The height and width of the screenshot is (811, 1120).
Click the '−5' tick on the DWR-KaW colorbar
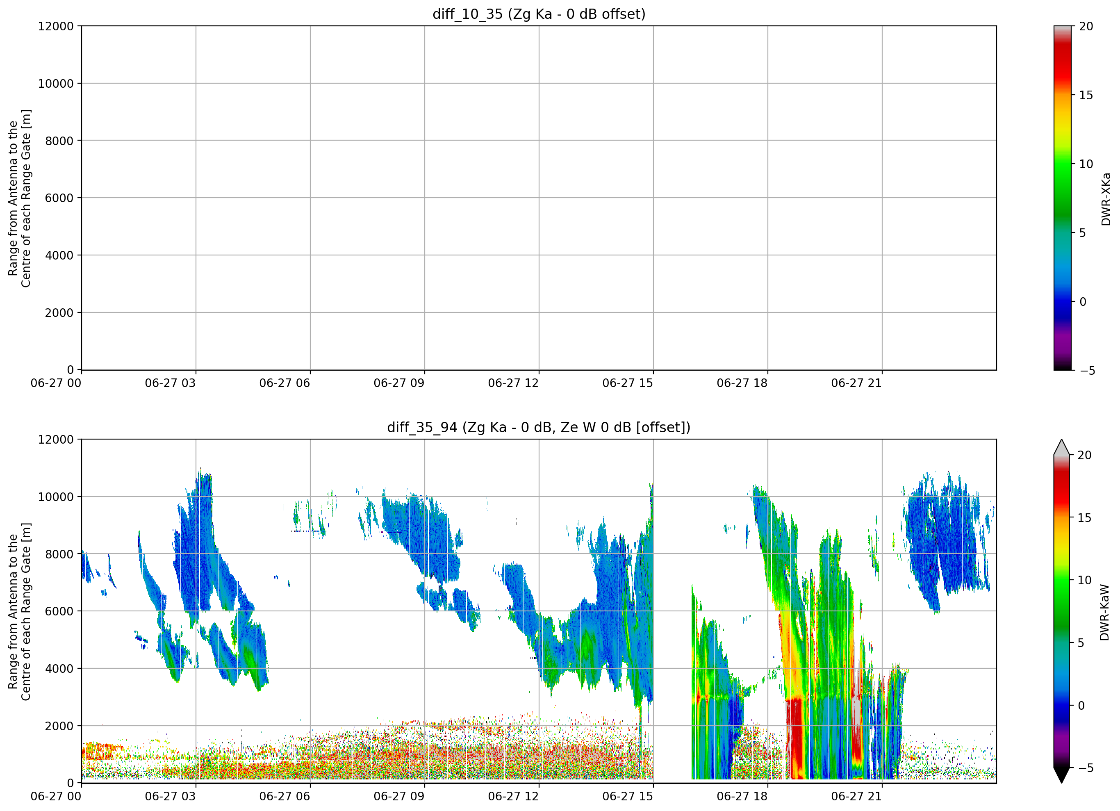click(x=1086, y=768)
